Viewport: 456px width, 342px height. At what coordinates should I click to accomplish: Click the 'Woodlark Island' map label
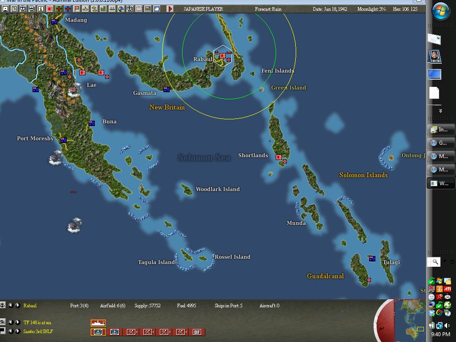pyautogui.click(x=217, y=189)
